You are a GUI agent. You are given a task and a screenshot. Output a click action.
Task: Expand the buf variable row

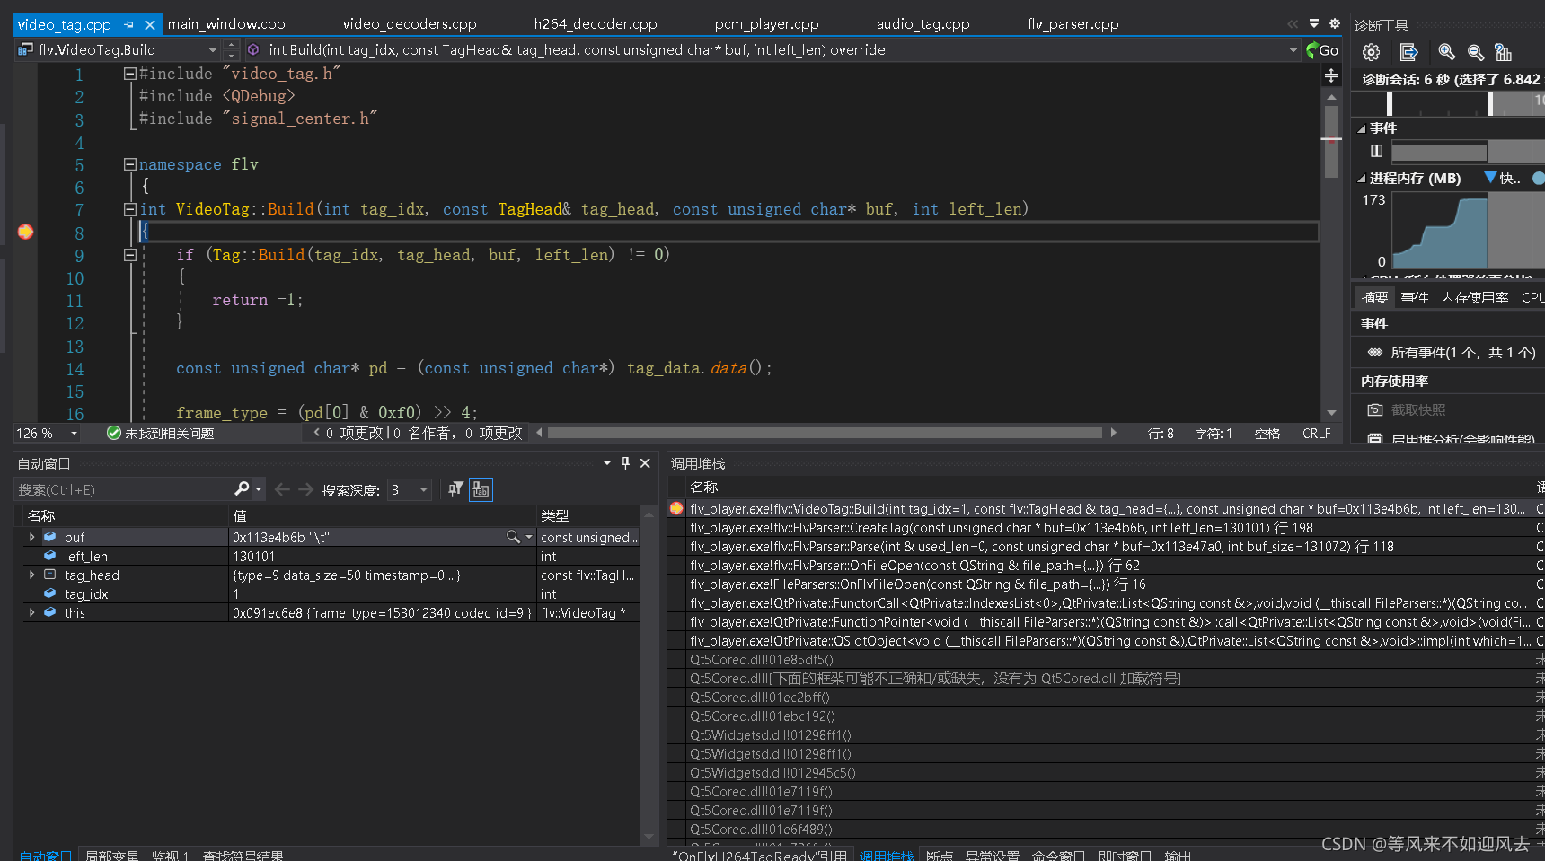pyautogui.click(x=32, y=537)
